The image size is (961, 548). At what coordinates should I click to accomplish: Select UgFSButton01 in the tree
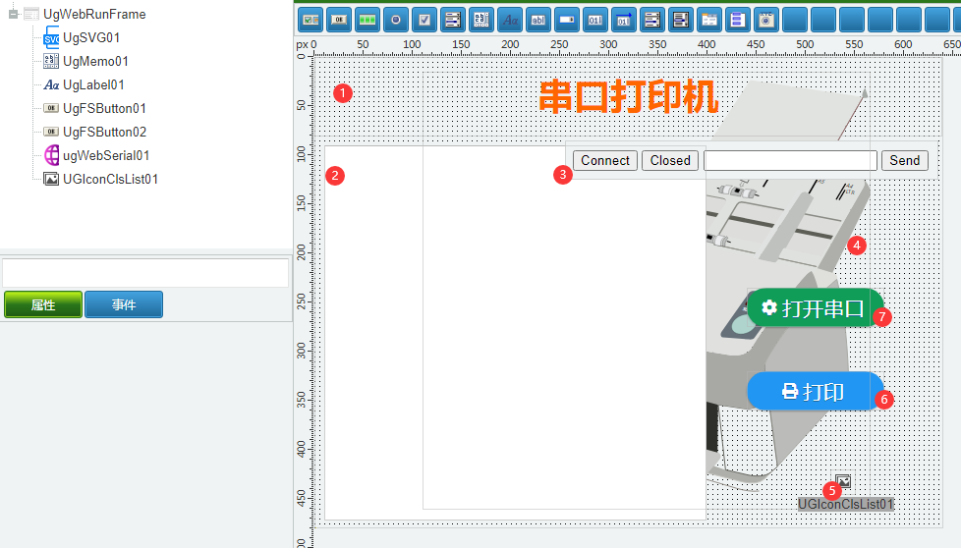[x=104, y=108]
